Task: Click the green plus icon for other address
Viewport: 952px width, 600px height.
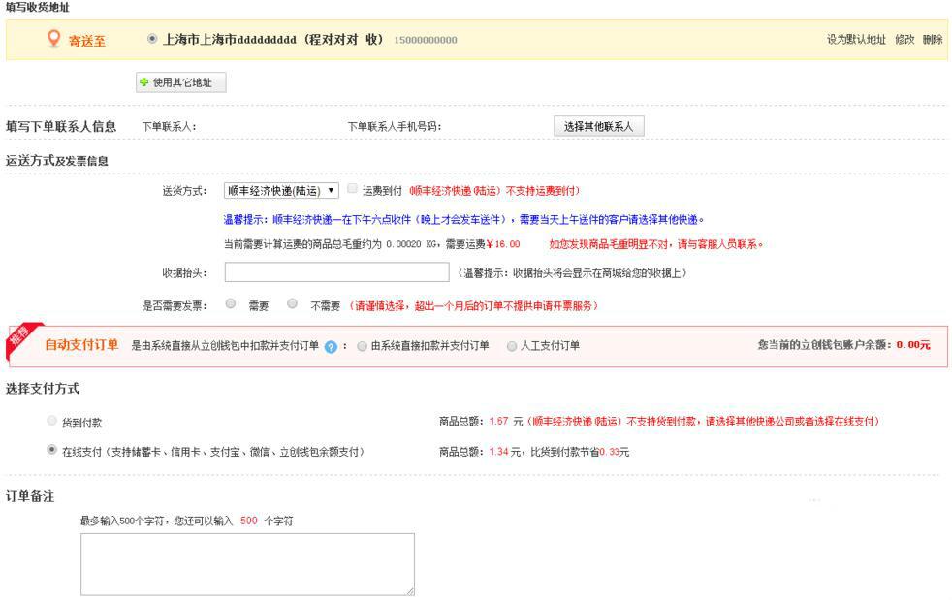Action: coord(144,83)
